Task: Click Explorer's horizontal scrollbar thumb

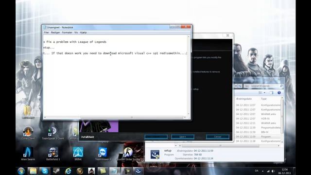Action: pyautogui.click(x=220, y=146)
